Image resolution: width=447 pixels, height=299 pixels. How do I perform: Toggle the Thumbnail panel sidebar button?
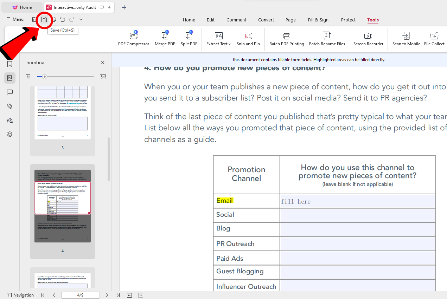click(10, 78)
